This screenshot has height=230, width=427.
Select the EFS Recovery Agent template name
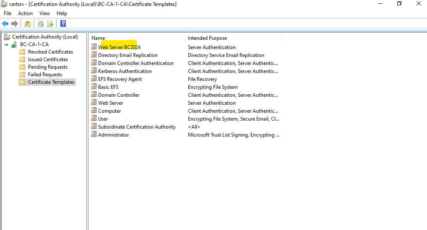click(120, 79)
